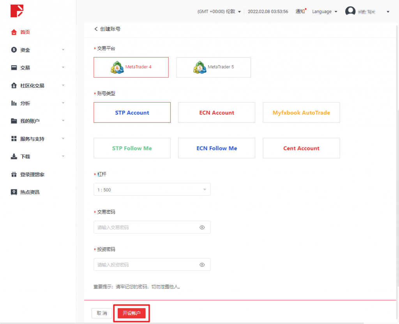This screenshot has height=324, width=399.
Task: Show the investor password with eye icon
Action: pyautogui.click(x=202, y=265)
